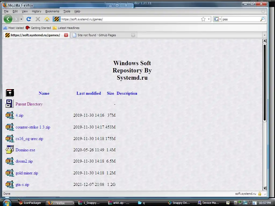Switch to the soft.systemd.ru/games tab

click(35, 35)
